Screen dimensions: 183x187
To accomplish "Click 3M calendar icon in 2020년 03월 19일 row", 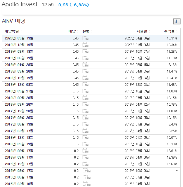I will tap(86, 38).
